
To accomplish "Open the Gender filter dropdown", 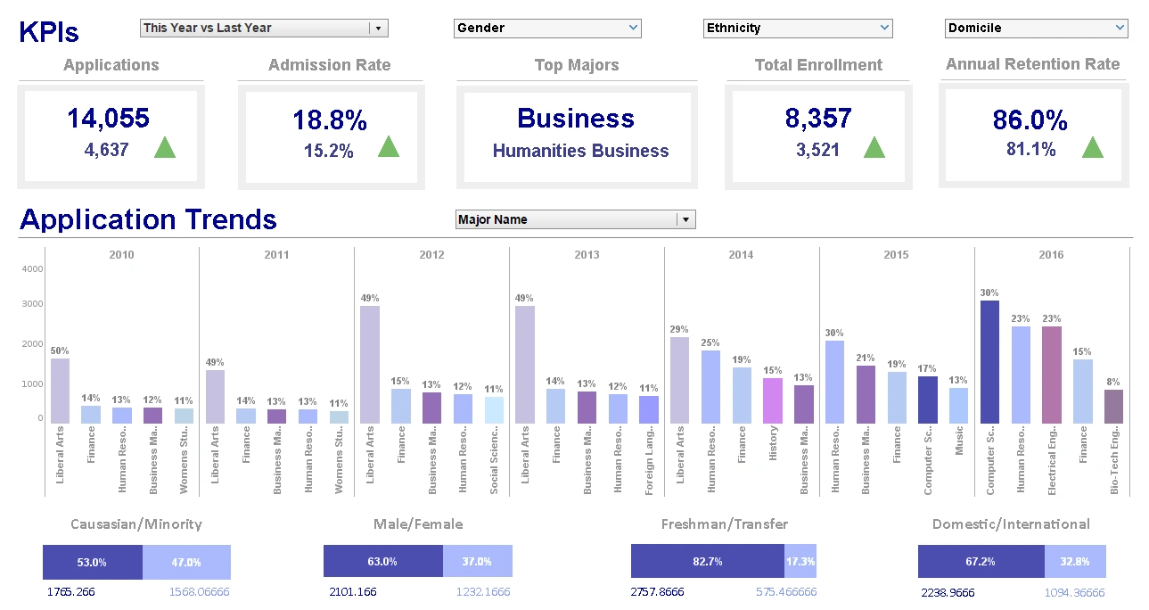I will (547, 28).
